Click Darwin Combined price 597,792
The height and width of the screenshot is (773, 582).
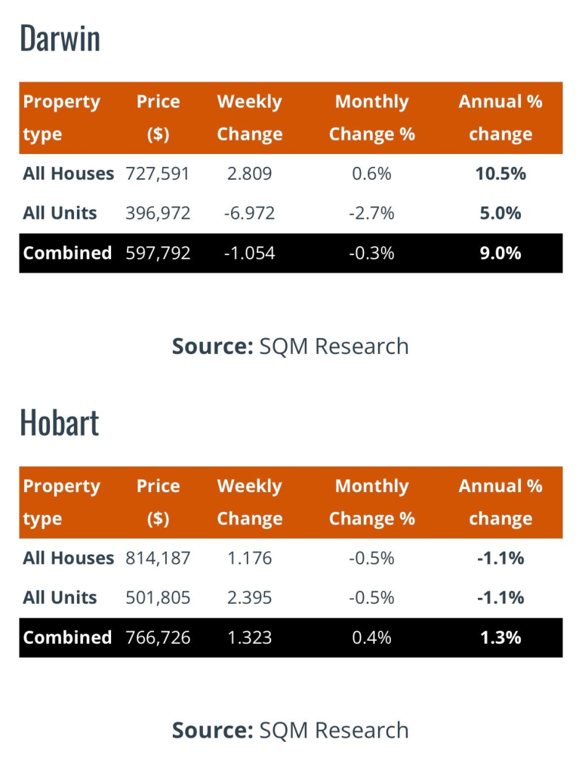point(158,253)
